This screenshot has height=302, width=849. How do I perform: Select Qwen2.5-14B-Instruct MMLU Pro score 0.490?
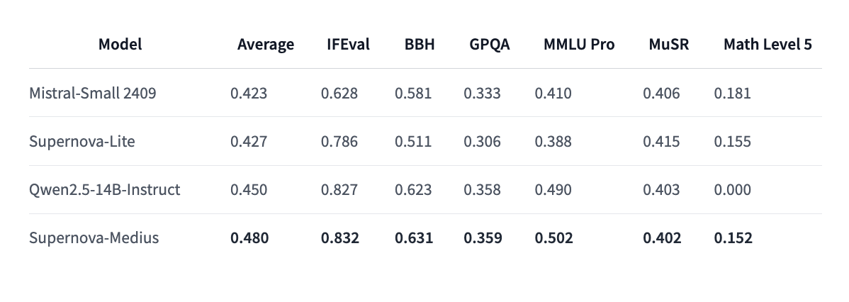point(553,189)
